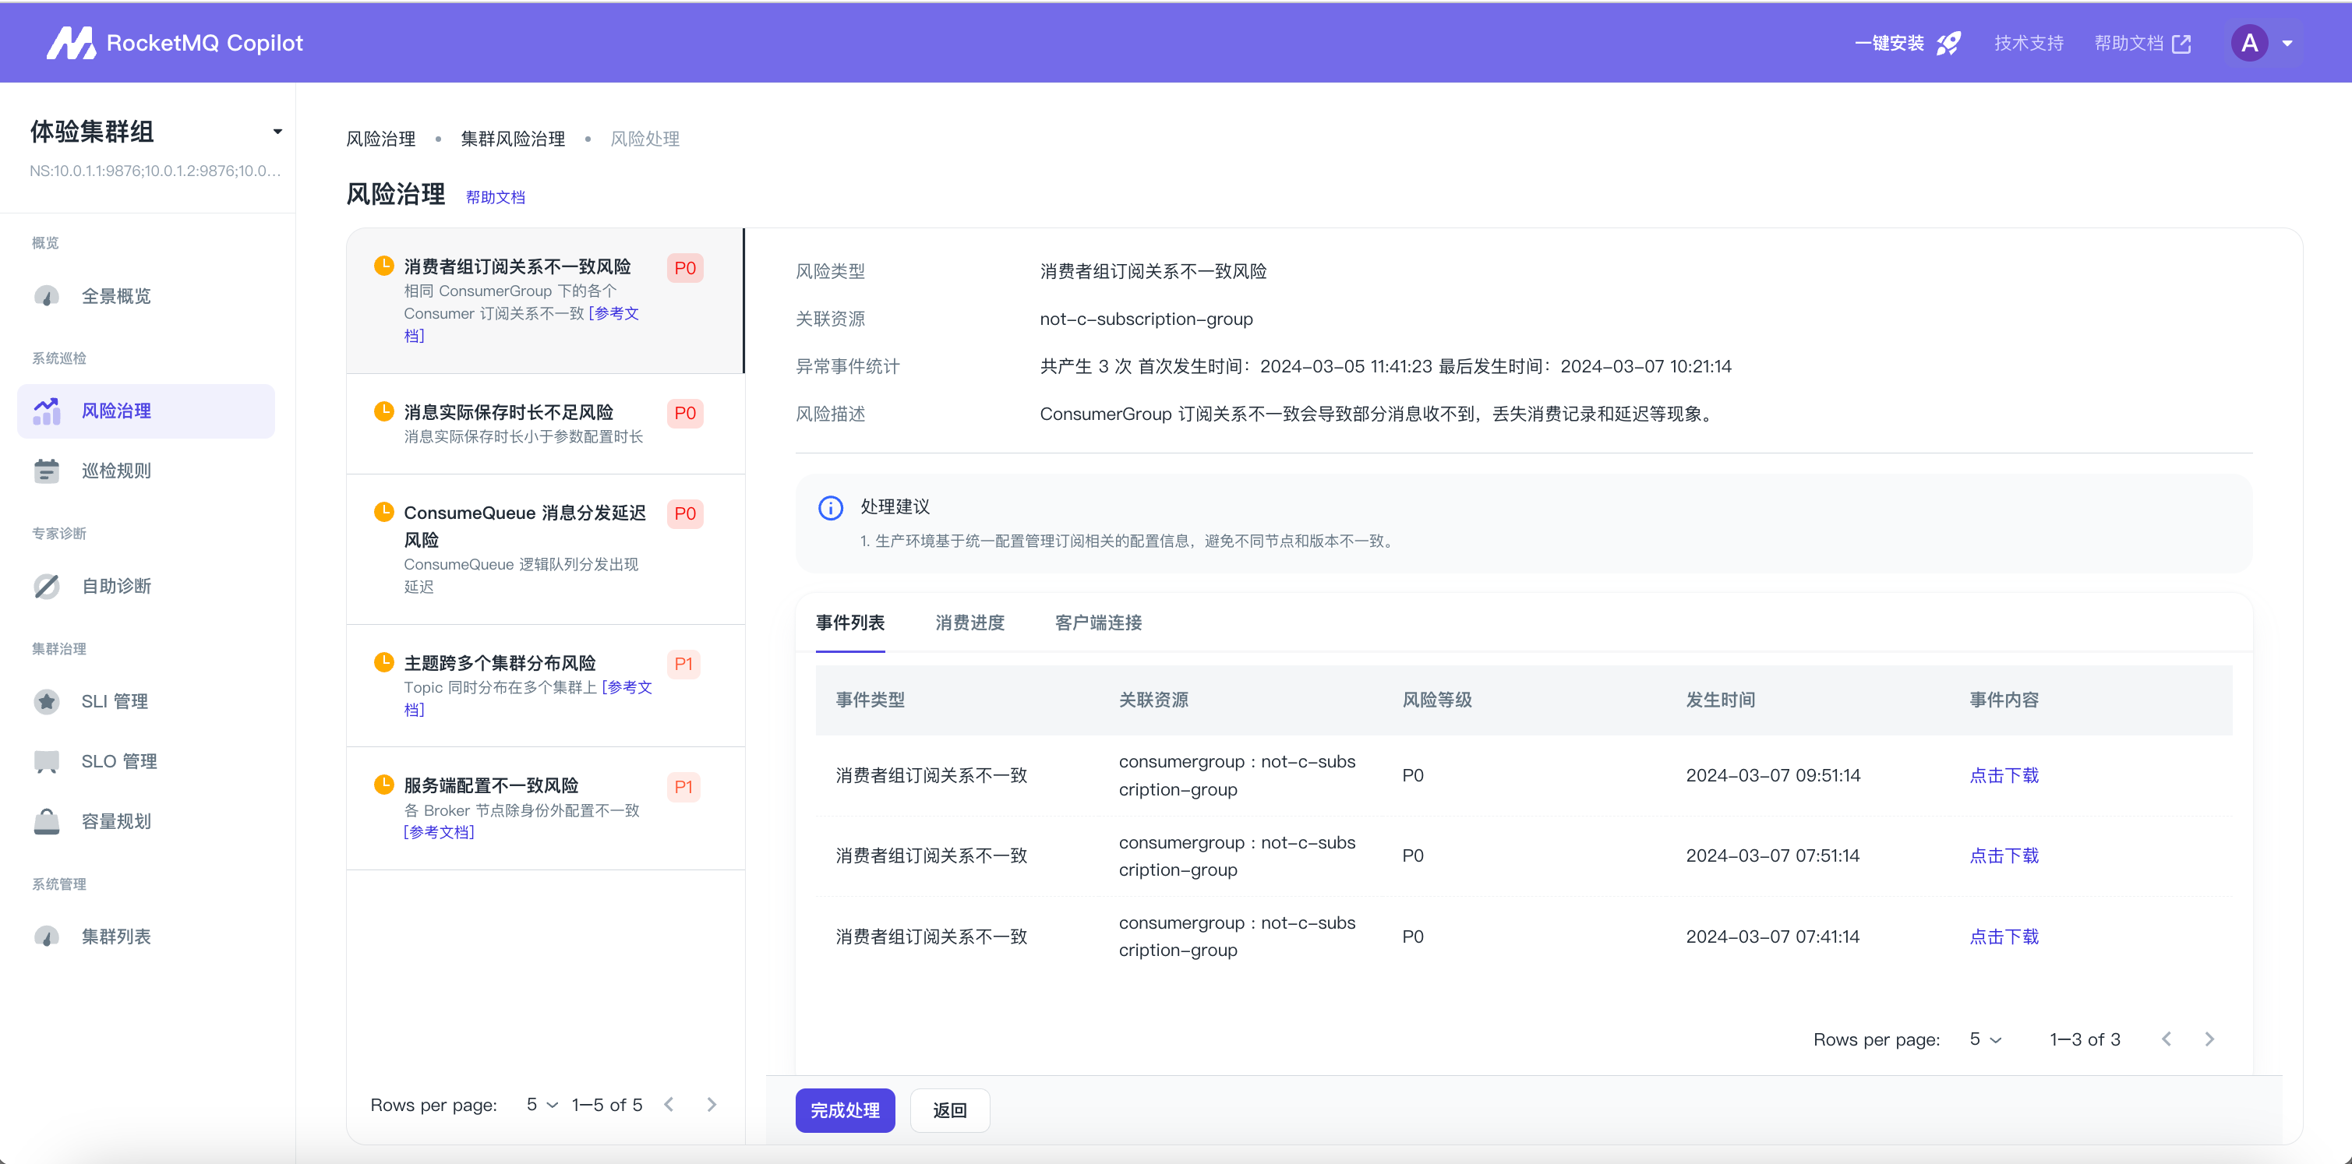Click 一键安装 in the top bar
Viewport: 2352px width, 1164px height.
tap(1889, 43)
